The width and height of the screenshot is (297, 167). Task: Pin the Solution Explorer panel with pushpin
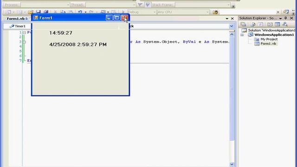[x=286, y=18]
